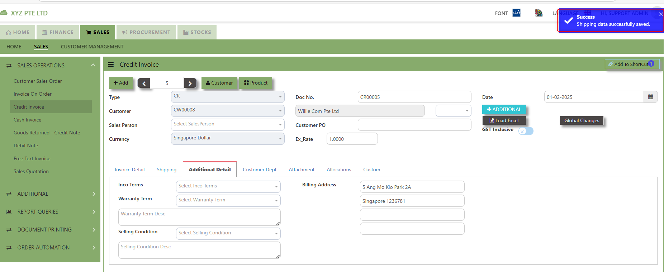Click the color theme icon in header
664x272 pixels.
[x=538, y=13]
